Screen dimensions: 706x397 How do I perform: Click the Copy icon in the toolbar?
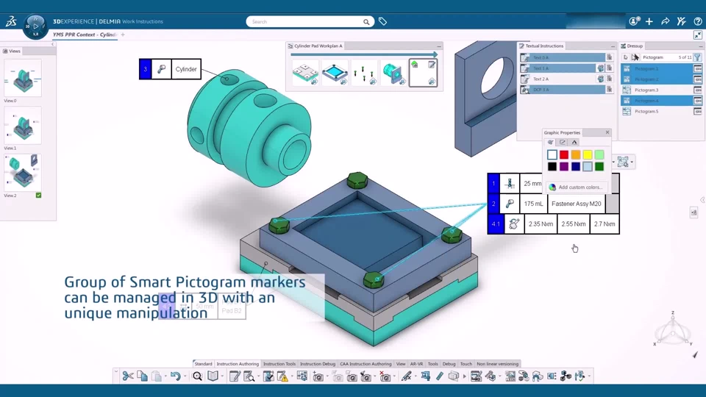coord(142,376)
